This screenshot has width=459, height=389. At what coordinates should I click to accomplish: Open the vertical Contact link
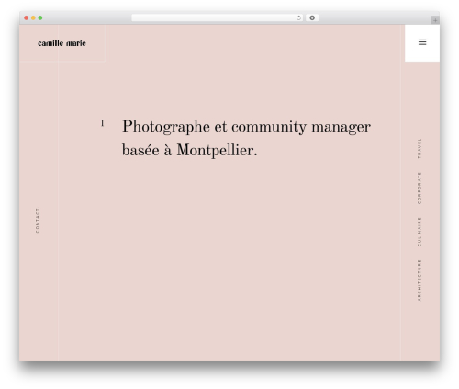coord(38,220)
